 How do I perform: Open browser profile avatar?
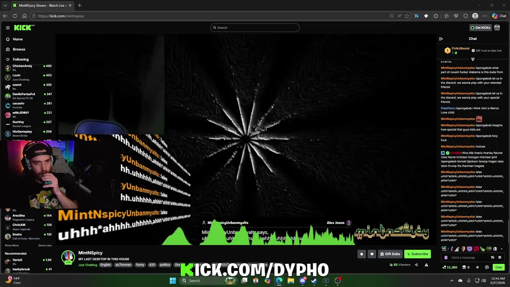[x=475, y=16]
